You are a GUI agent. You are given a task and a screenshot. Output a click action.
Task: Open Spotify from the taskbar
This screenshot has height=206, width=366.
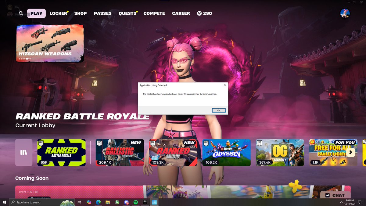136,202
